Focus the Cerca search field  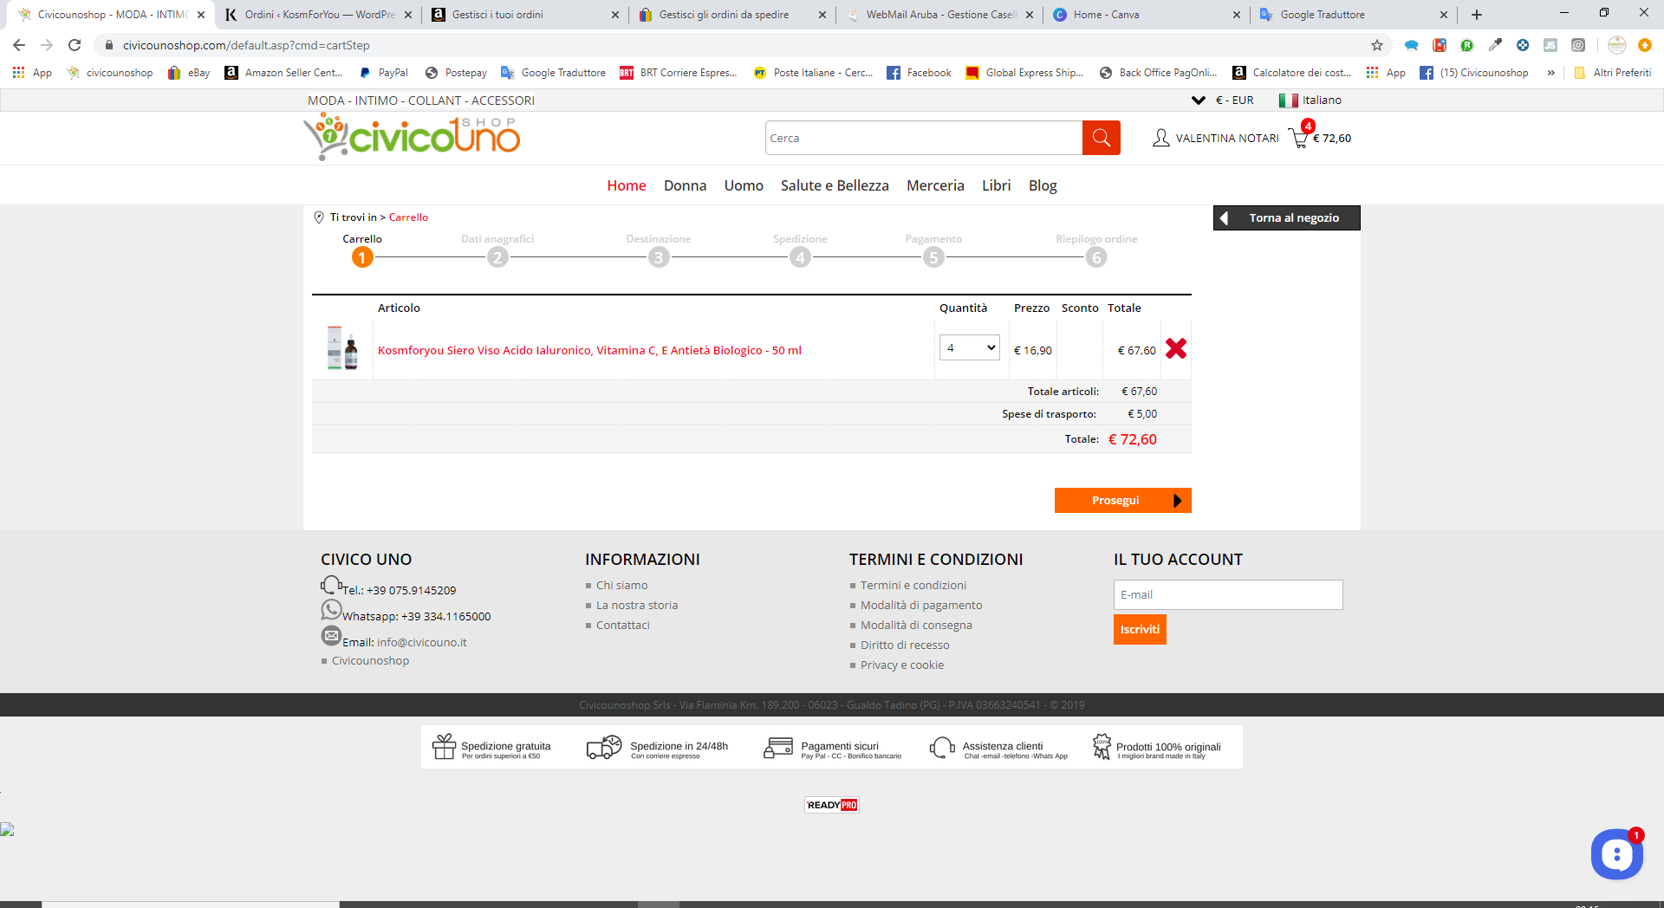point(924,138)
